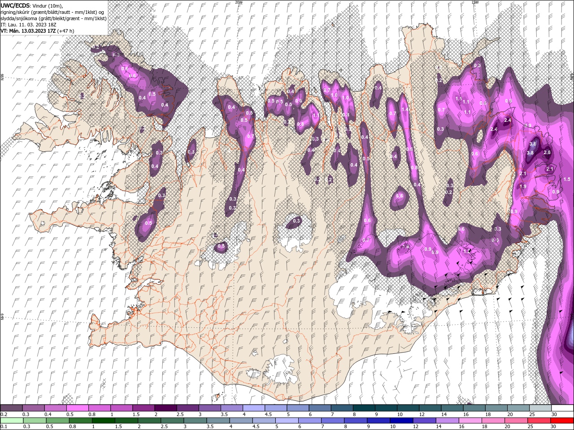Click the 30 label in the upper legend row
574x430 pixels.
point(554,414)
